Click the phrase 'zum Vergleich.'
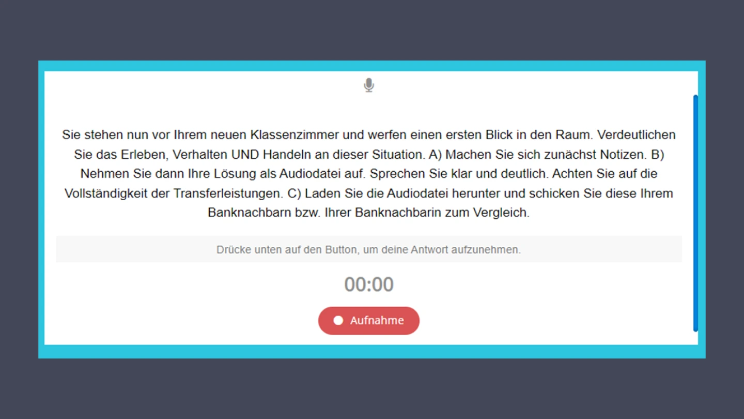This screenshot has height=419, width=744. point(487,213)
